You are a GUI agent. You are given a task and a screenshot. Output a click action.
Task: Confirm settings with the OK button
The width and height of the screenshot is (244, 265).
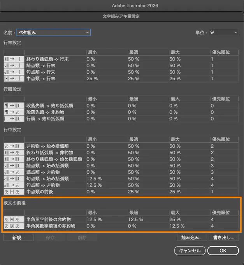(x=223, y=251)
